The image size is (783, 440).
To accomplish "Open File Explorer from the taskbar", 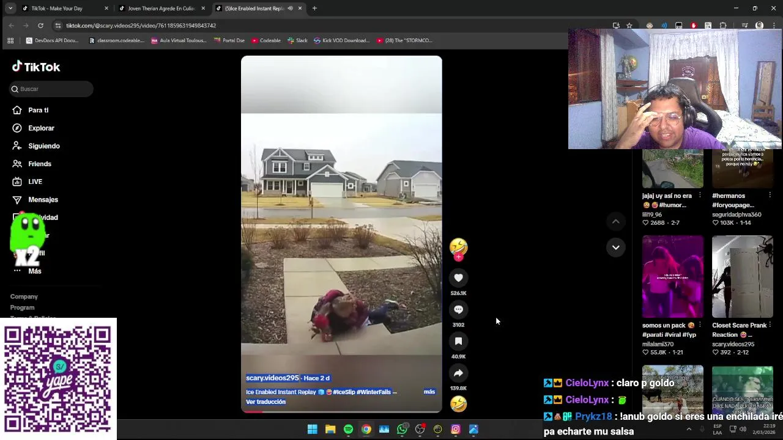I will click(330, 430).
